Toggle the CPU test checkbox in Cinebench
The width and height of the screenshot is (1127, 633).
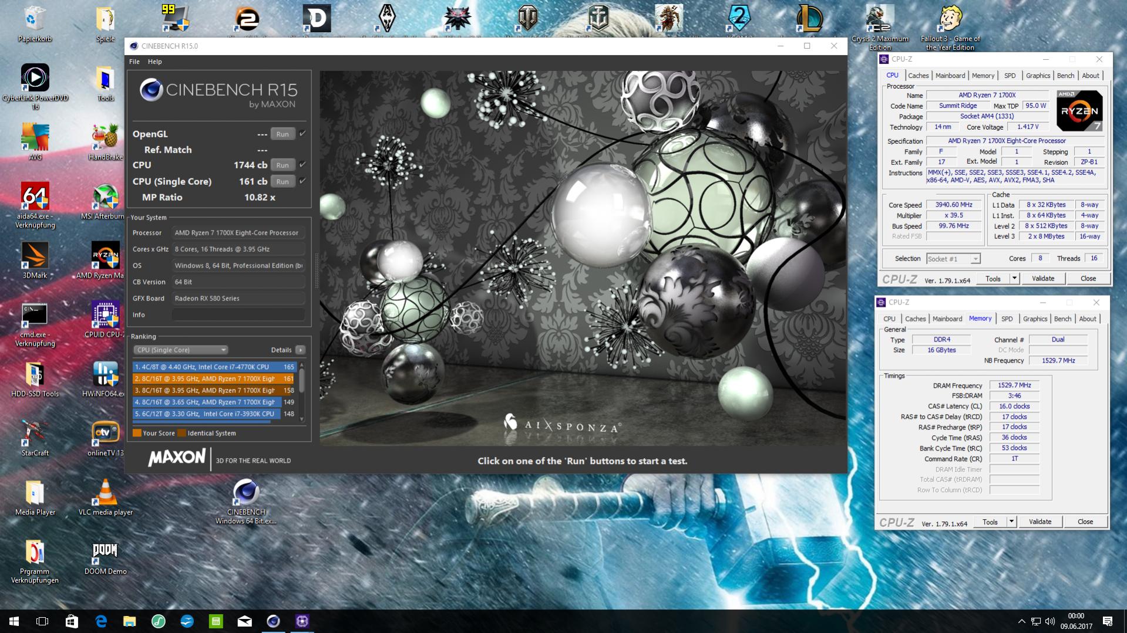click(x=302, y=165)
